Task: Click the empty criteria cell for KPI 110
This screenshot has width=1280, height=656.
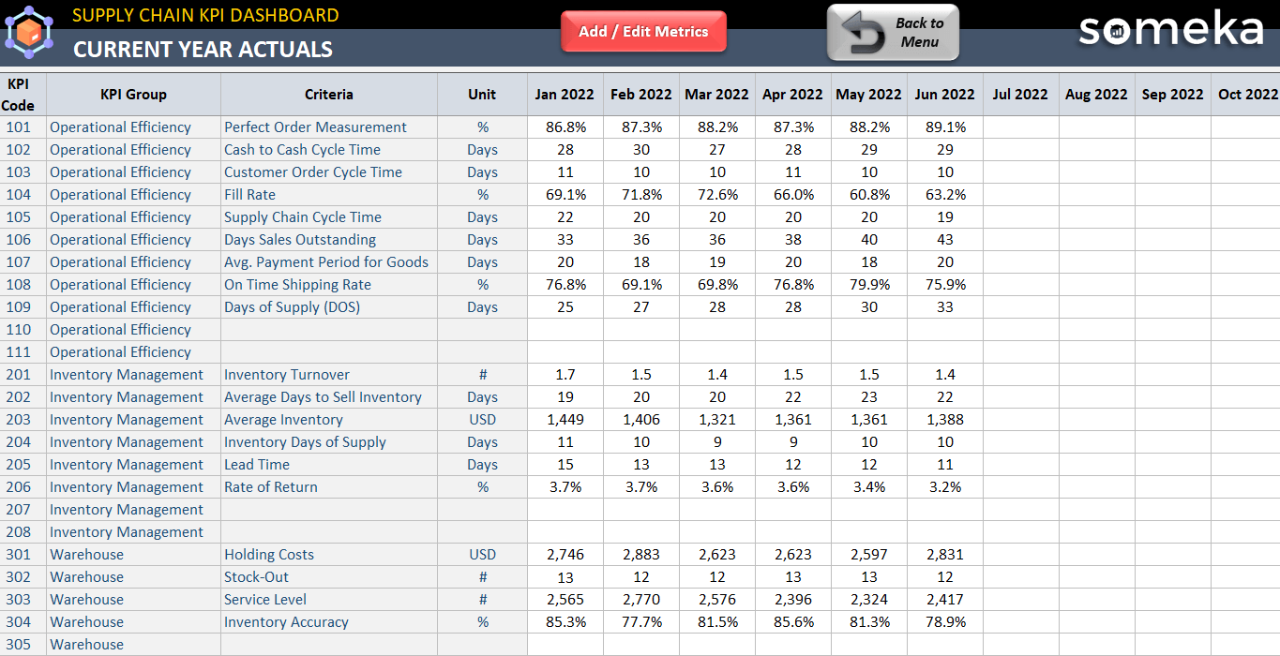Action: (328, 329)
